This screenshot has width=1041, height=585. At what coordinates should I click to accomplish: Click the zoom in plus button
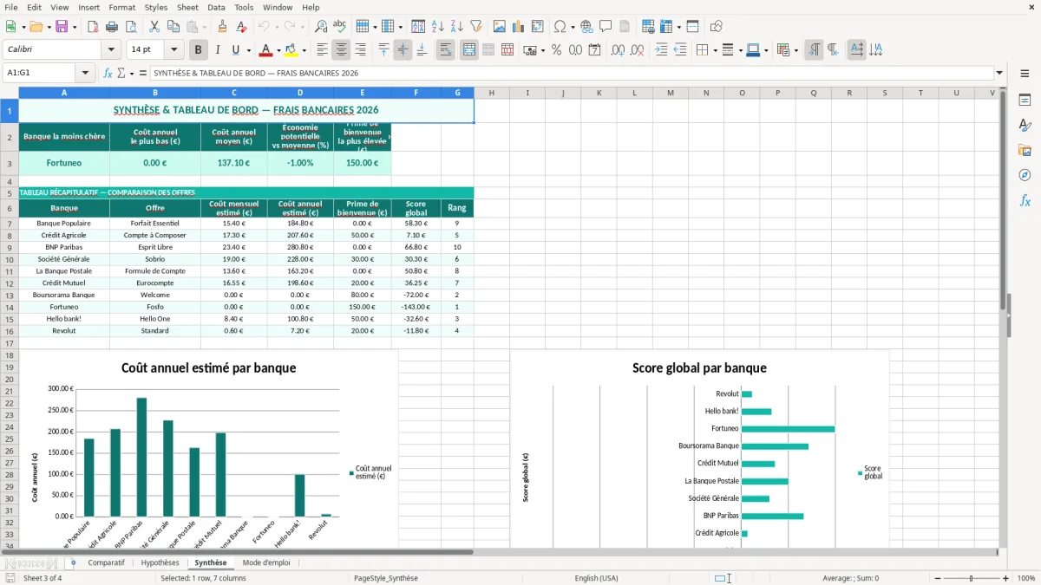[x=1005, y=578]
